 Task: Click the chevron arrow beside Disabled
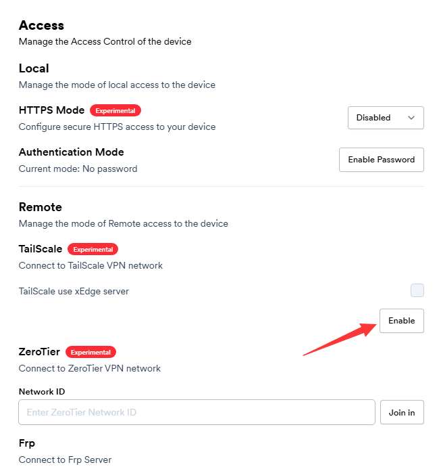[411, 118]
